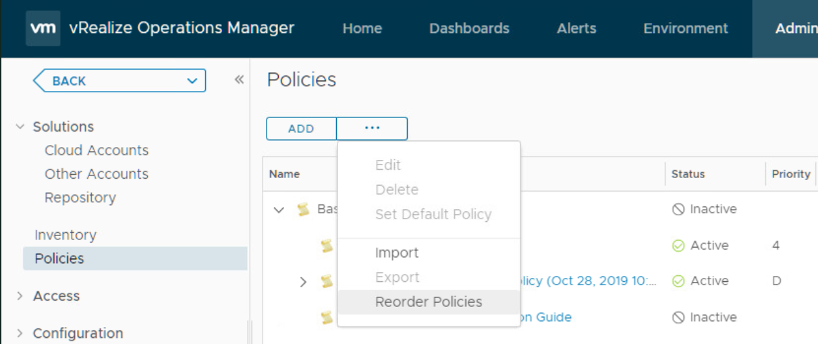Click the ADD policy button
Image resolution: width=818 pixels, height=344 pixels.
[301, 129]
